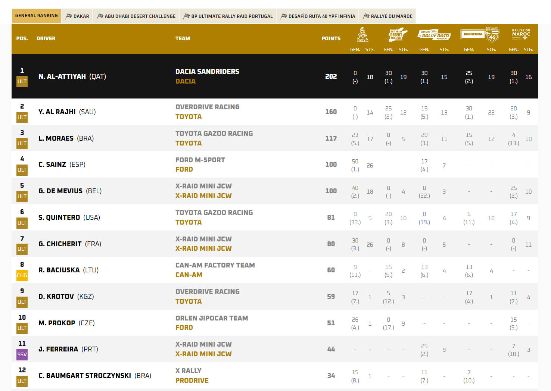The width and height of the screenshot is (551, 391).
Task: Open driver L. Moraes (BRA)
Action: coord(66,138)
